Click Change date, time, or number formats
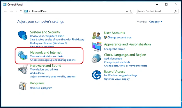Viewport: 182px width, 108px height. [126, 66]
